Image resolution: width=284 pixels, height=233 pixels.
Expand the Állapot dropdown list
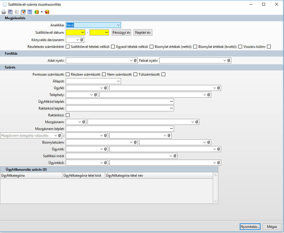pyautogui.click(x=118, y=81)
